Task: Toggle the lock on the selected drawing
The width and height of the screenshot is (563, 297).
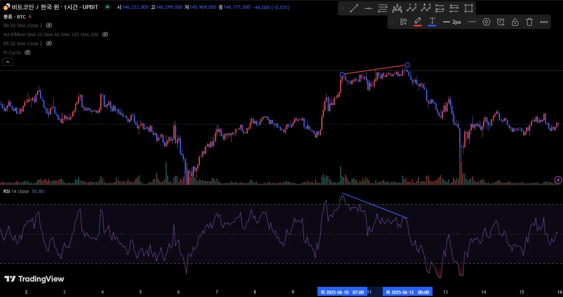Action: pyautogui.click(x=515, y=22)
